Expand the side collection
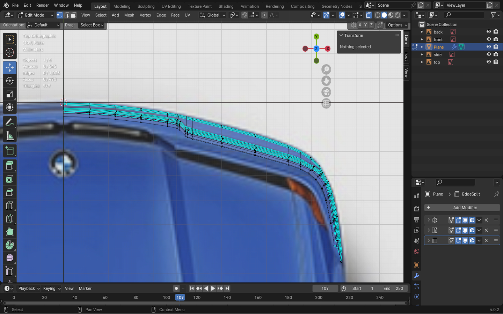 point(422,54)
